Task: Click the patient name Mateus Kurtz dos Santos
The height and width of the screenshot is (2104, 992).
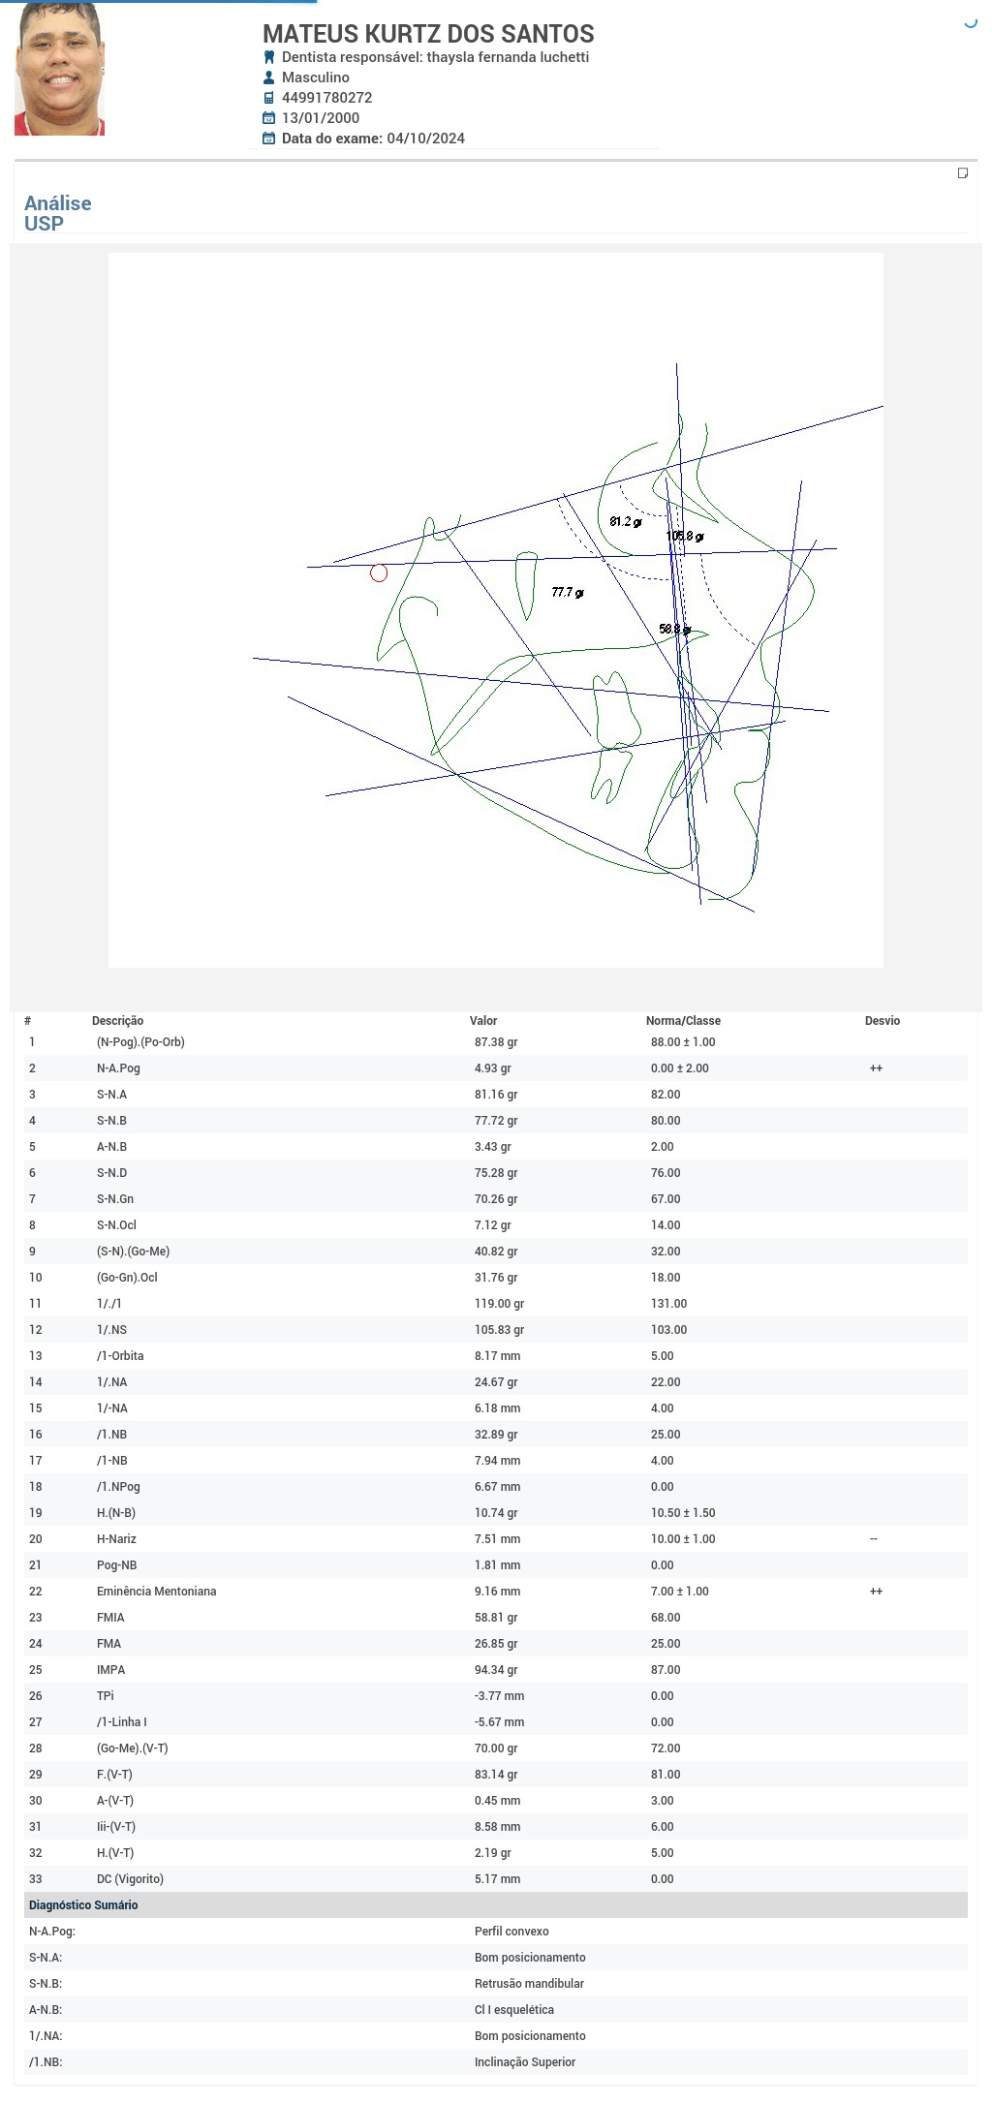Action: [428, 34]
